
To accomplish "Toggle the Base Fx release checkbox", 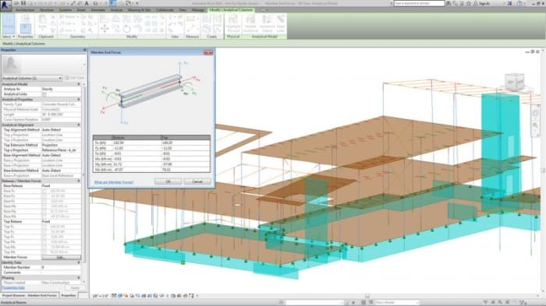I will 44,191.
